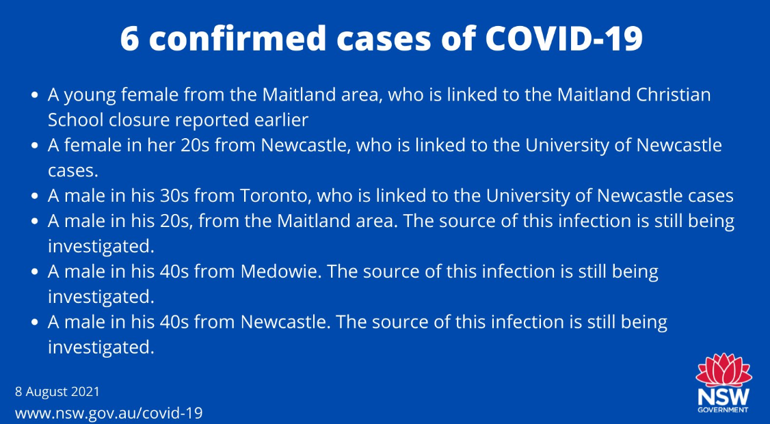Viewport: 770px width, 424px height.
Task: Click the bullet dot beside the young female case
Action: 36,95
